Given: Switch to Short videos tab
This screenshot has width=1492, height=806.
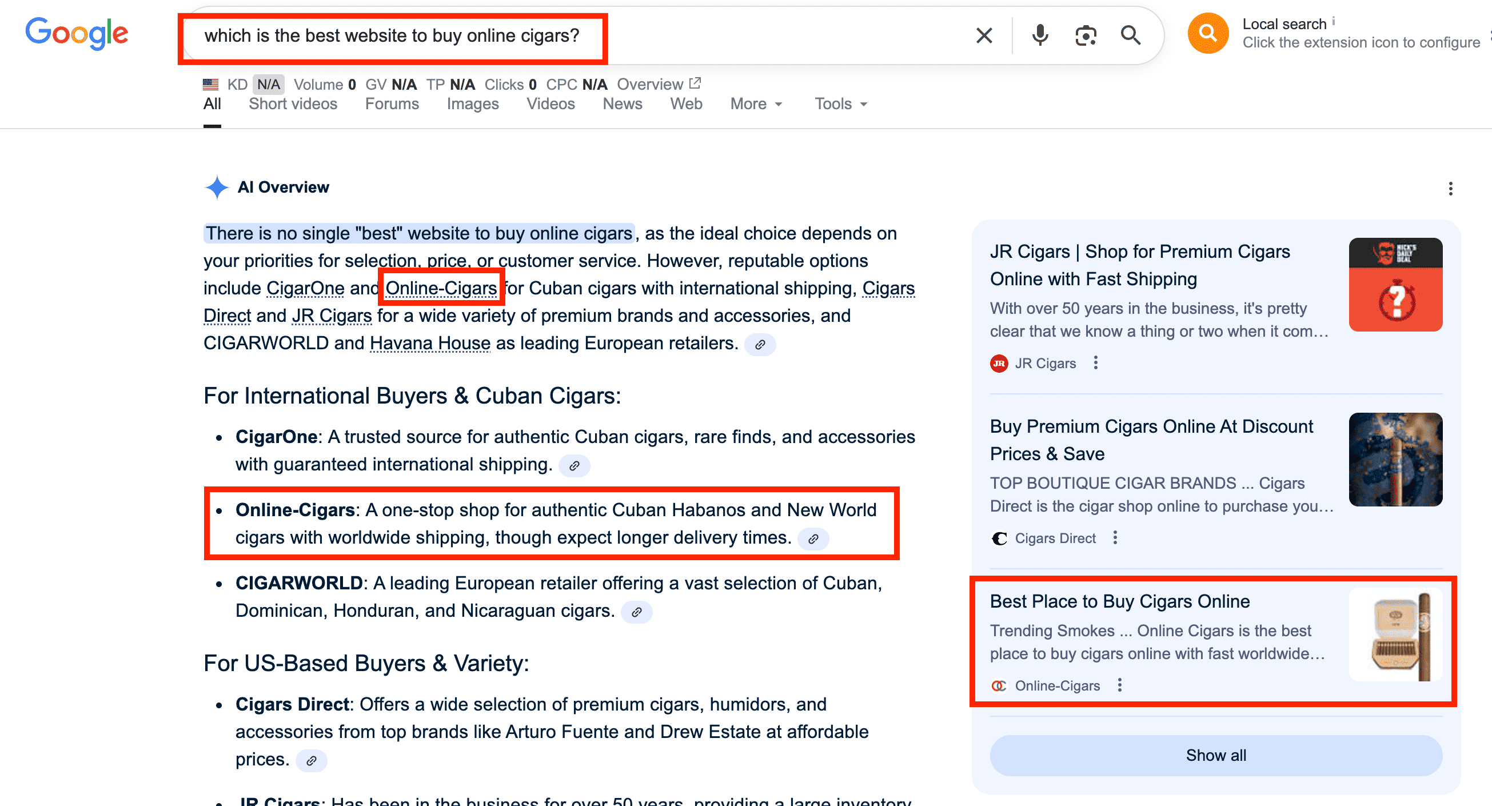Looking at the screenshot, I should tap(293, 104).
